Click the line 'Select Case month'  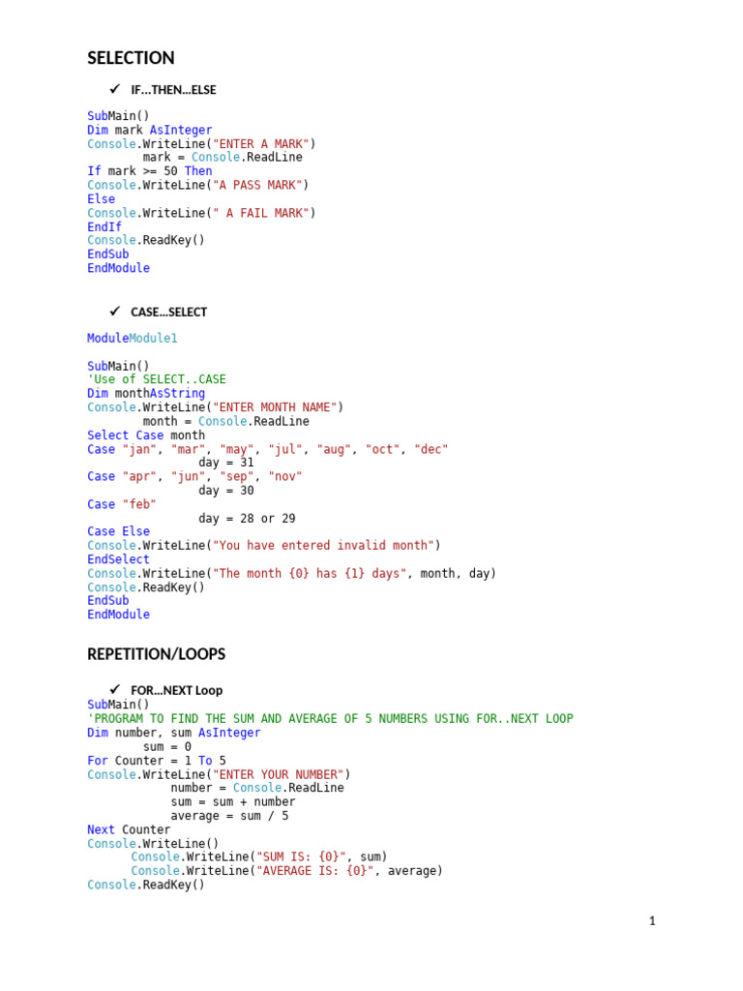tap(146, 435)
